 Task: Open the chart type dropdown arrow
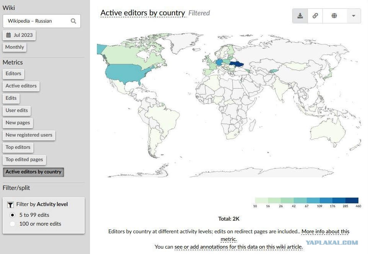[353, 16]
